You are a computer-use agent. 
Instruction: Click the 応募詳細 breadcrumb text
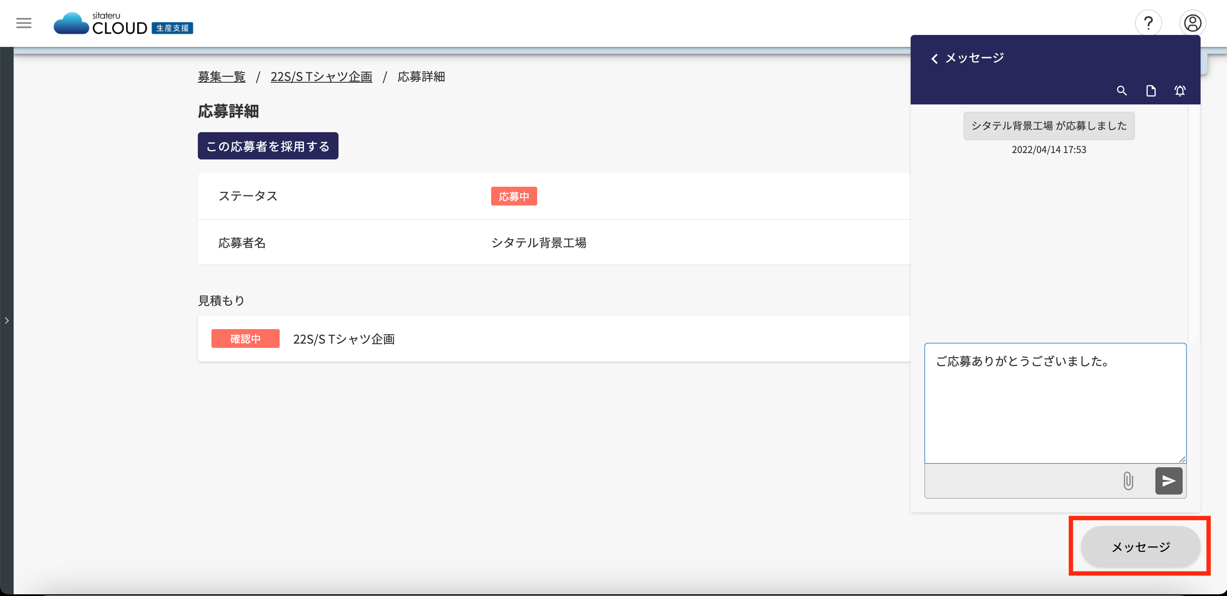point(422,77)
